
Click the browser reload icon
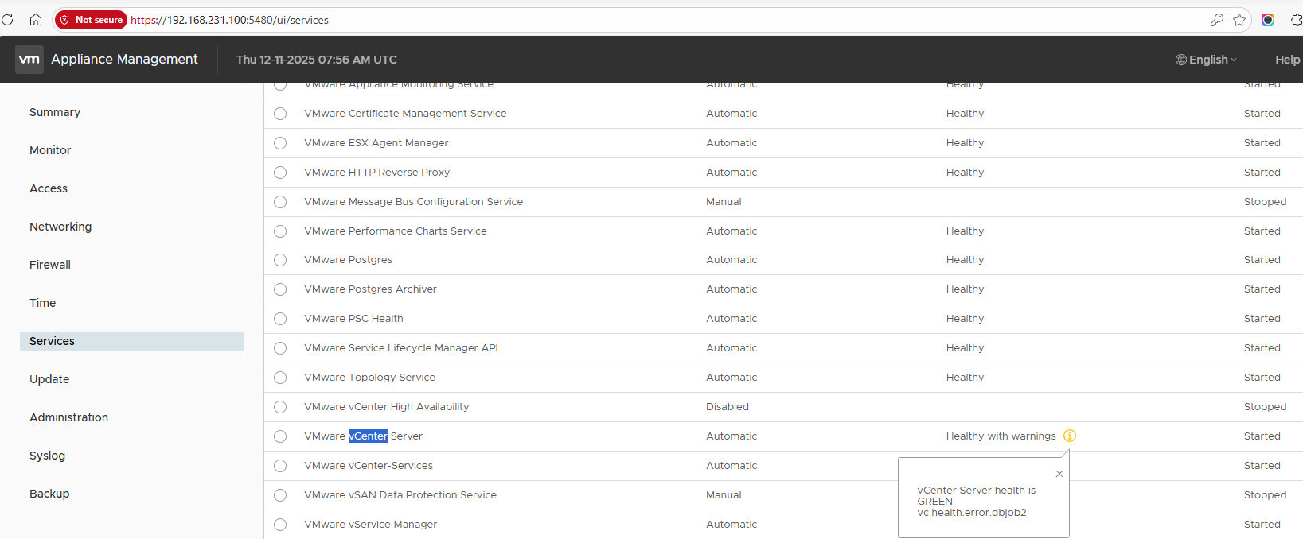pos(7,20)
